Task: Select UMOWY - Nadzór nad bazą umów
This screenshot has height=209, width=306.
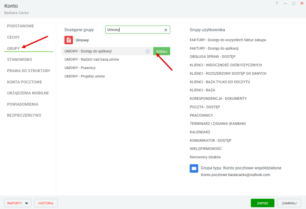Action: [92, 60]
